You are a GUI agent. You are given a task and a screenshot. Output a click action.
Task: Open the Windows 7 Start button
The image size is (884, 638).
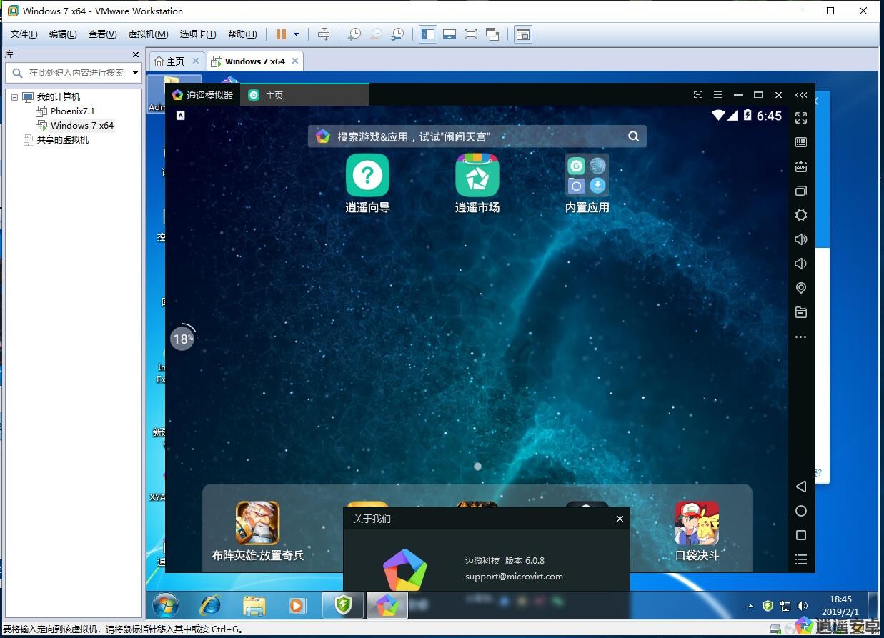(166, 606)
